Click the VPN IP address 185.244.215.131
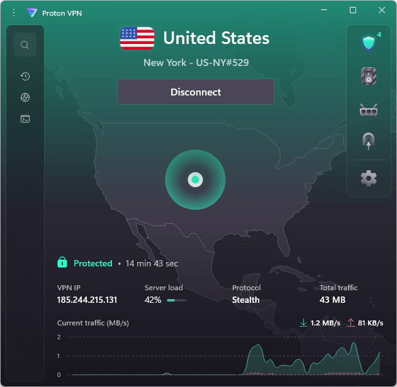The image size is (397, 387). [x=87, y=300]
